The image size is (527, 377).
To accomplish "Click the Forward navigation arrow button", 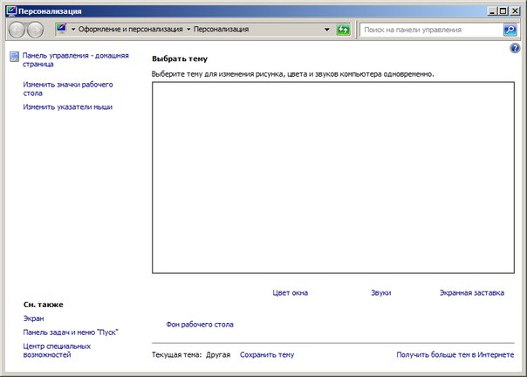I will click(36, 30).
